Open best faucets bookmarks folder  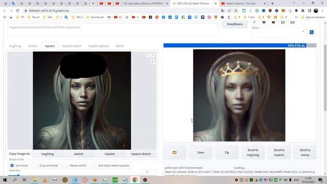(x=96, y=17)
